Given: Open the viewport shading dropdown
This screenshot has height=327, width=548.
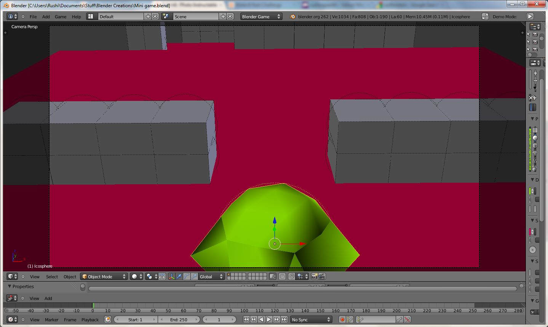Looking at the screenshot, I should (x=136, y=276).
